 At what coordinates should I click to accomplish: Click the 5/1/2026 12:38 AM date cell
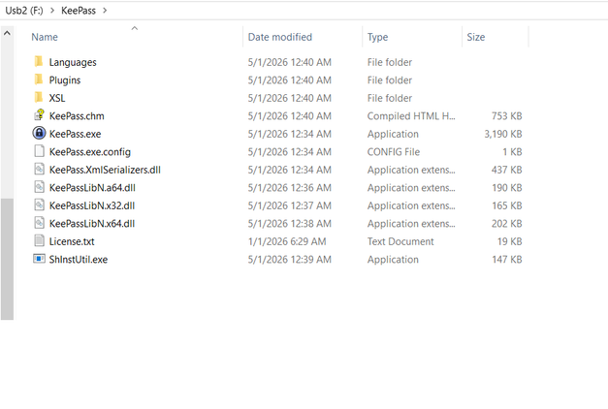coord(290,223)
